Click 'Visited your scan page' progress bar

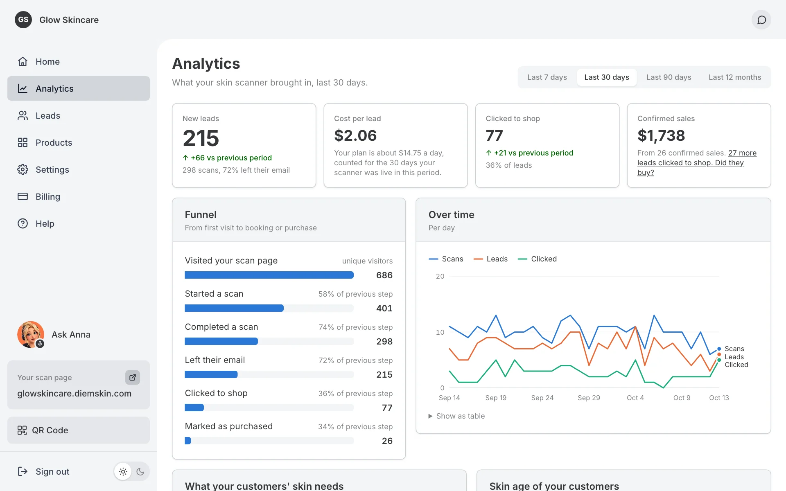269,275
